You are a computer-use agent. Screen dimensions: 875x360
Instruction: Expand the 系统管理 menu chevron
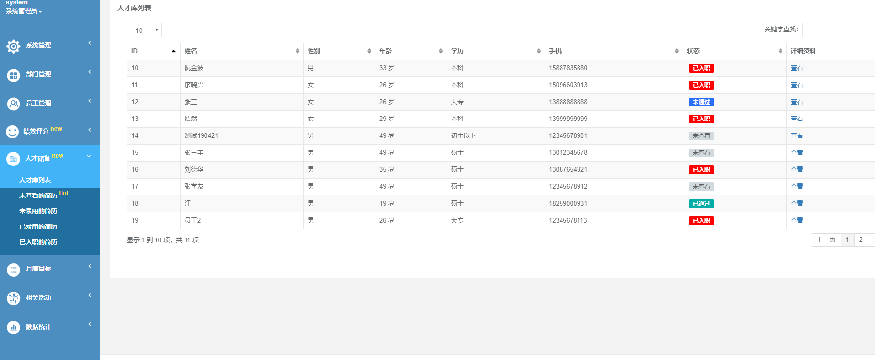pyautogui.click(x=90, y=43)
